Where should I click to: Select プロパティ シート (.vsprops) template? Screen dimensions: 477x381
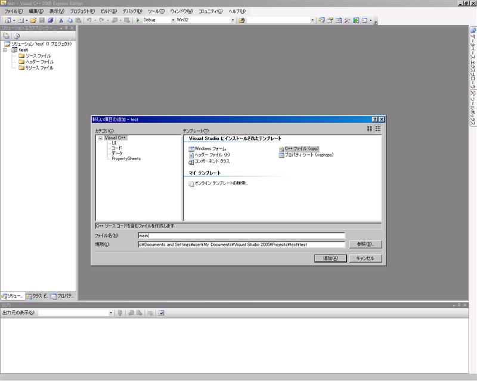tap(306, 155)
